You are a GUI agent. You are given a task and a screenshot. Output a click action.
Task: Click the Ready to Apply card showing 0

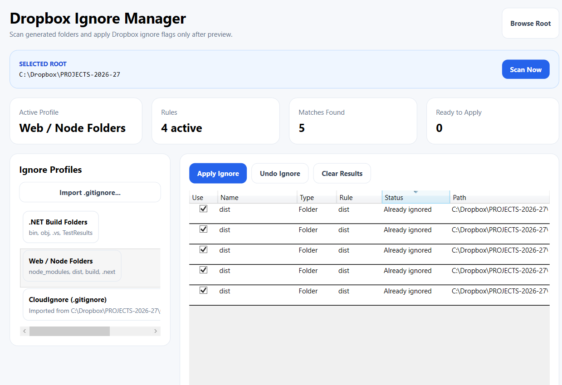[493, 121]
